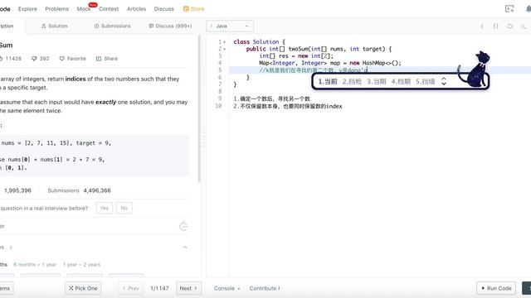Screen dimensions: 531x298
Task: Fold the code at line 2 arrow
Action: tap(225, 50)
